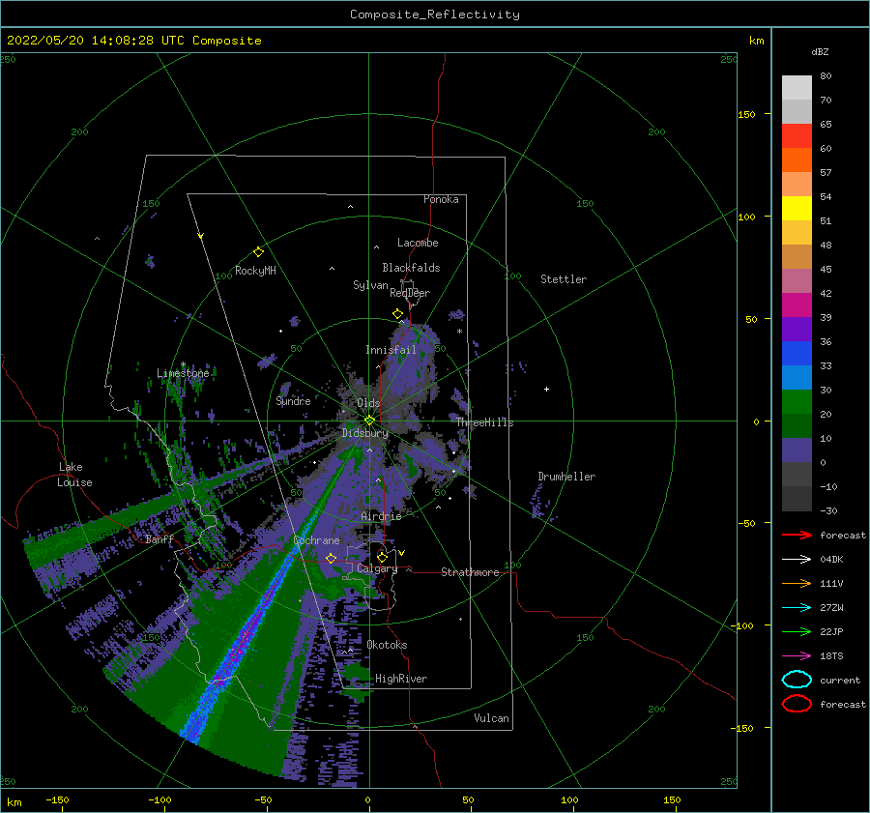The height and width of the screenshot is (813, 870).
Task: Click the yellow diamond marker below Cochrane
Action: point(331,559)
